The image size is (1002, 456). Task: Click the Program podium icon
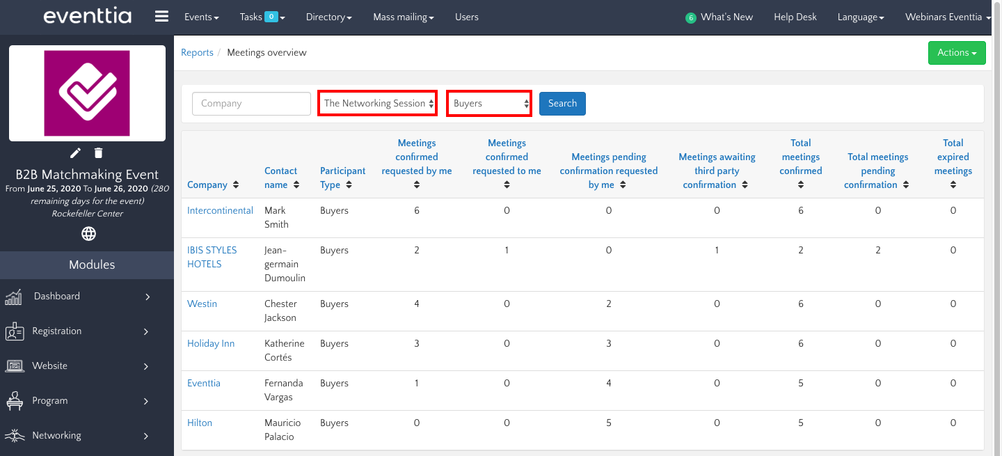coord(15,401)
